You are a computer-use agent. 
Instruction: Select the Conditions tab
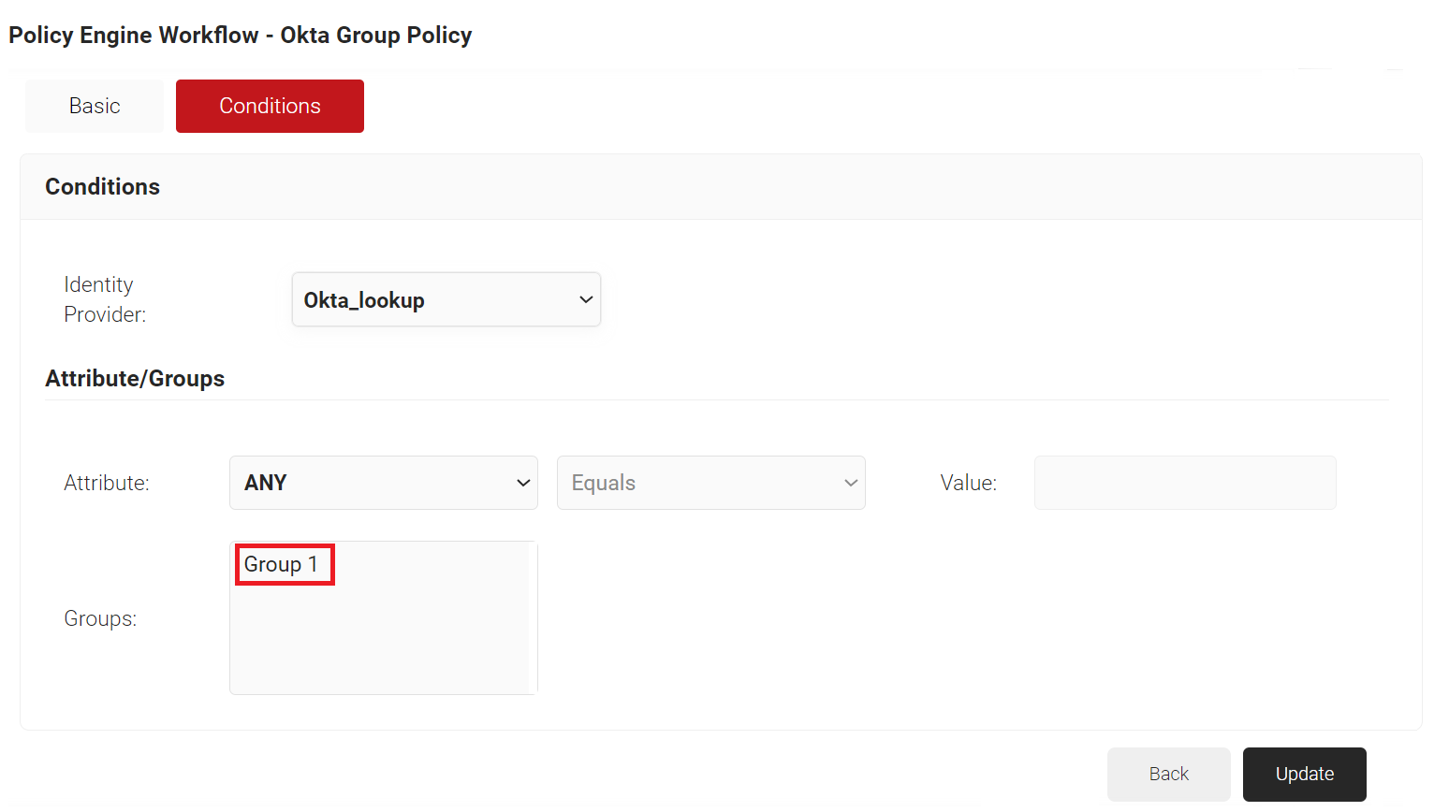(x=270, y=106)
